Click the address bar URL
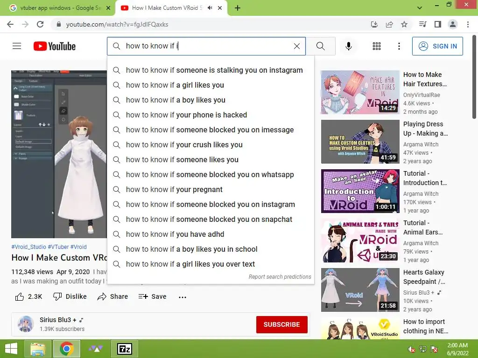Image resolution: width=478 pixels, height=358 pixels. pos(117,24)
